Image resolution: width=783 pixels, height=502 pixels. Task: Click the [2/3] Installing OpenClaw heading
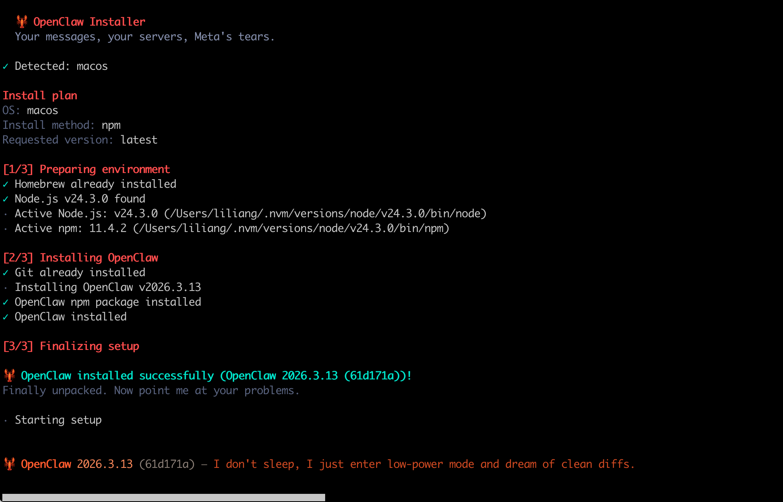80,258
